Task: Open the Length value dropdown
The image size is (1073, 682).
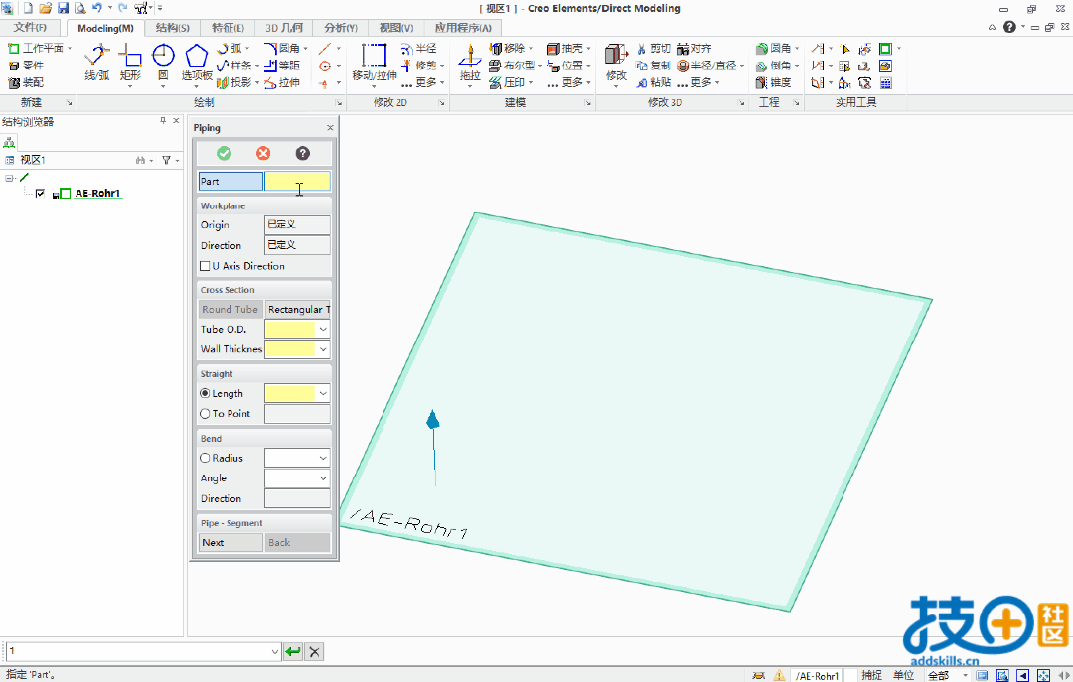Action: pyautogui.click(x=323, y=393)
